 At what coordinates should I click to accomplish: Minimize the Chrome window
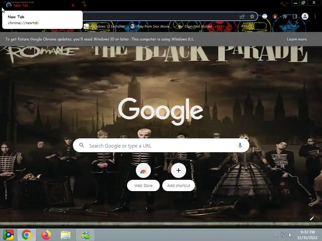pyautogui.click(x=296, y=3)
